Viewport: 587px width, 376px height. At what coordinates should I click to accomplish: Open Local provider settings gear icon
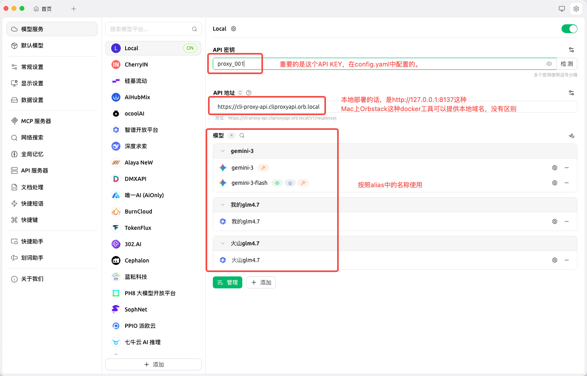(x=234, y=29)
